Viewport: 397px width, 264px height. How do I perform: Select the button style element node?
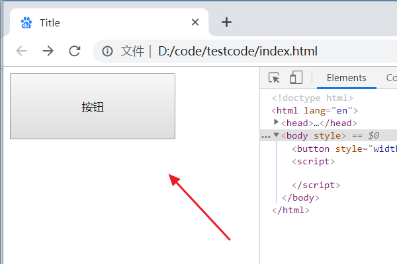point(344,148)
